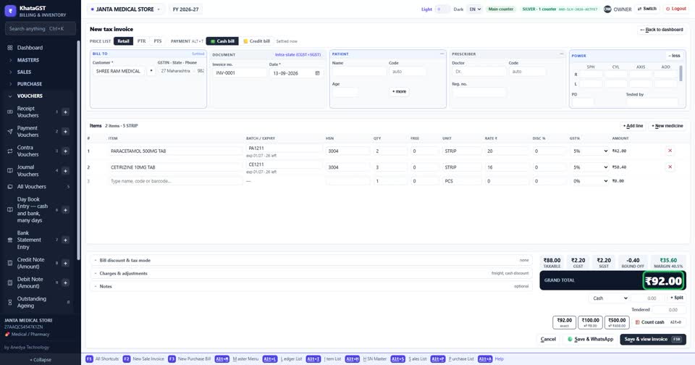Click the Logout button

click(675, 9)
